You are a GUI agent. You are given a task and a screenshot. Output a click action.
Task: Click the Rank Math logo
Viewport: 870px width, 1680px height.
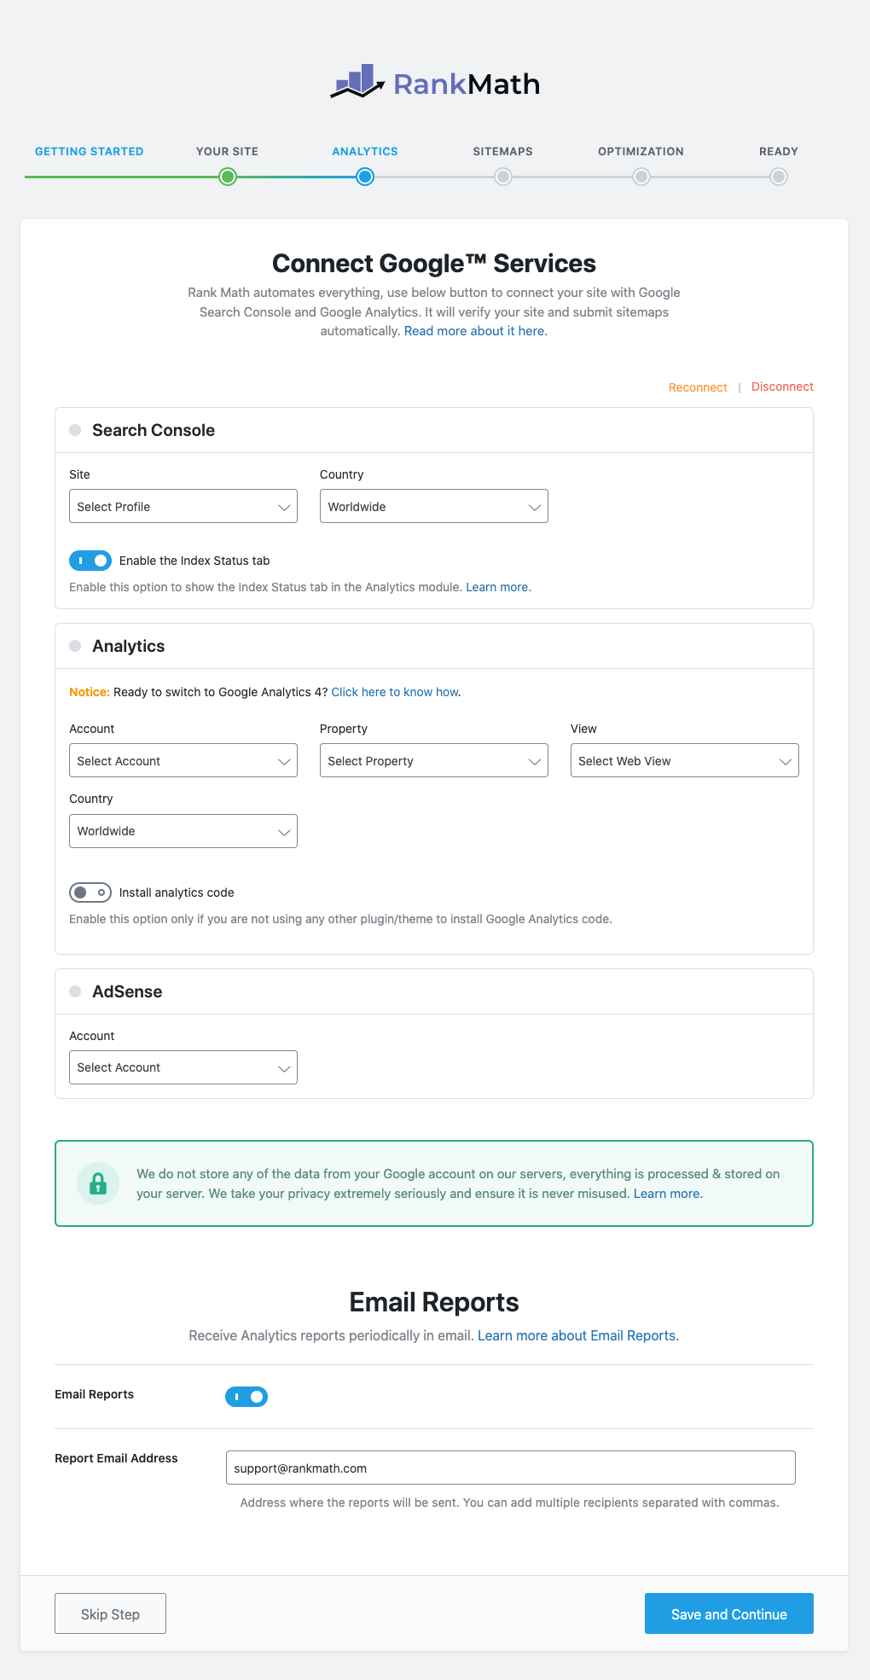[436, 83]
